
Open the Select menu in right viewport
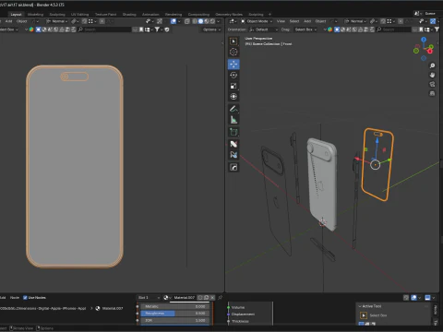[x=294, y=21]
